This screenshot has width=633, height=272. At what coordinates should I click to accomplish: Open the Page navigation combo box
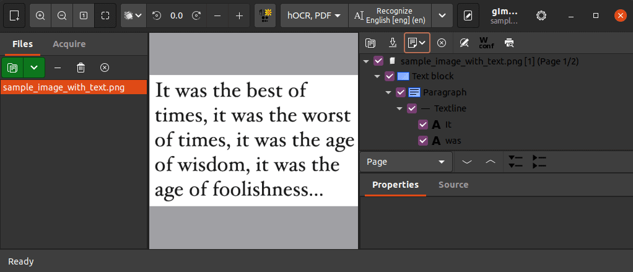(x=406, y=162)
